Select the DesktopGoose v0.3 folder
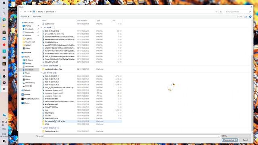The width and height of the screenshot is (258, 145). coord(82,131)
